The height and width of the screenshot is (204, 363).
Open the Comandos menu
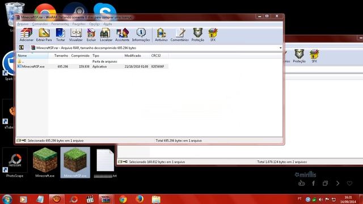tap(40, 24)
